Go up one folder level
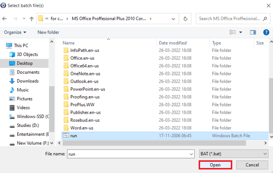 [31, 18]
